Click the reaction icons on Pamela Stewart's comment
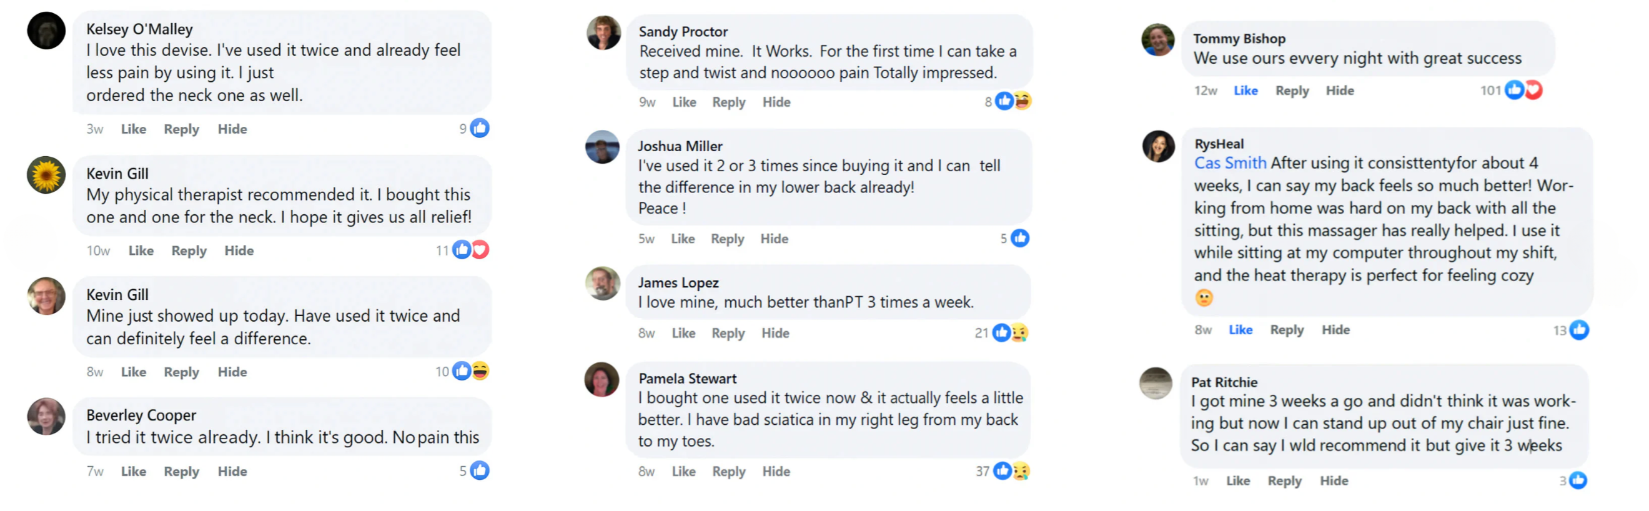 pos(1011,471)
